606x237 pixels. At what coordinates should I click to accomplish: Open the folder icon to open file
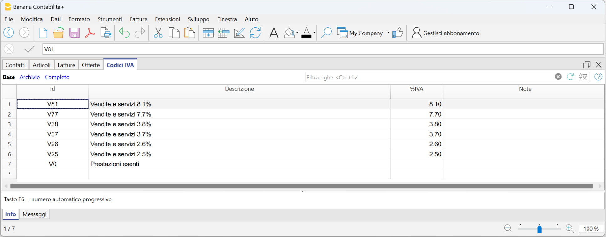58,33
